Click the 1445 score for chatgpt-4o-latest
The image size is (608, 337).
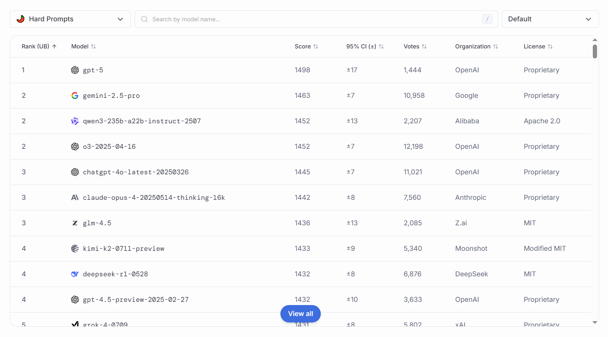pyautogui.click(x=302, y=172)
